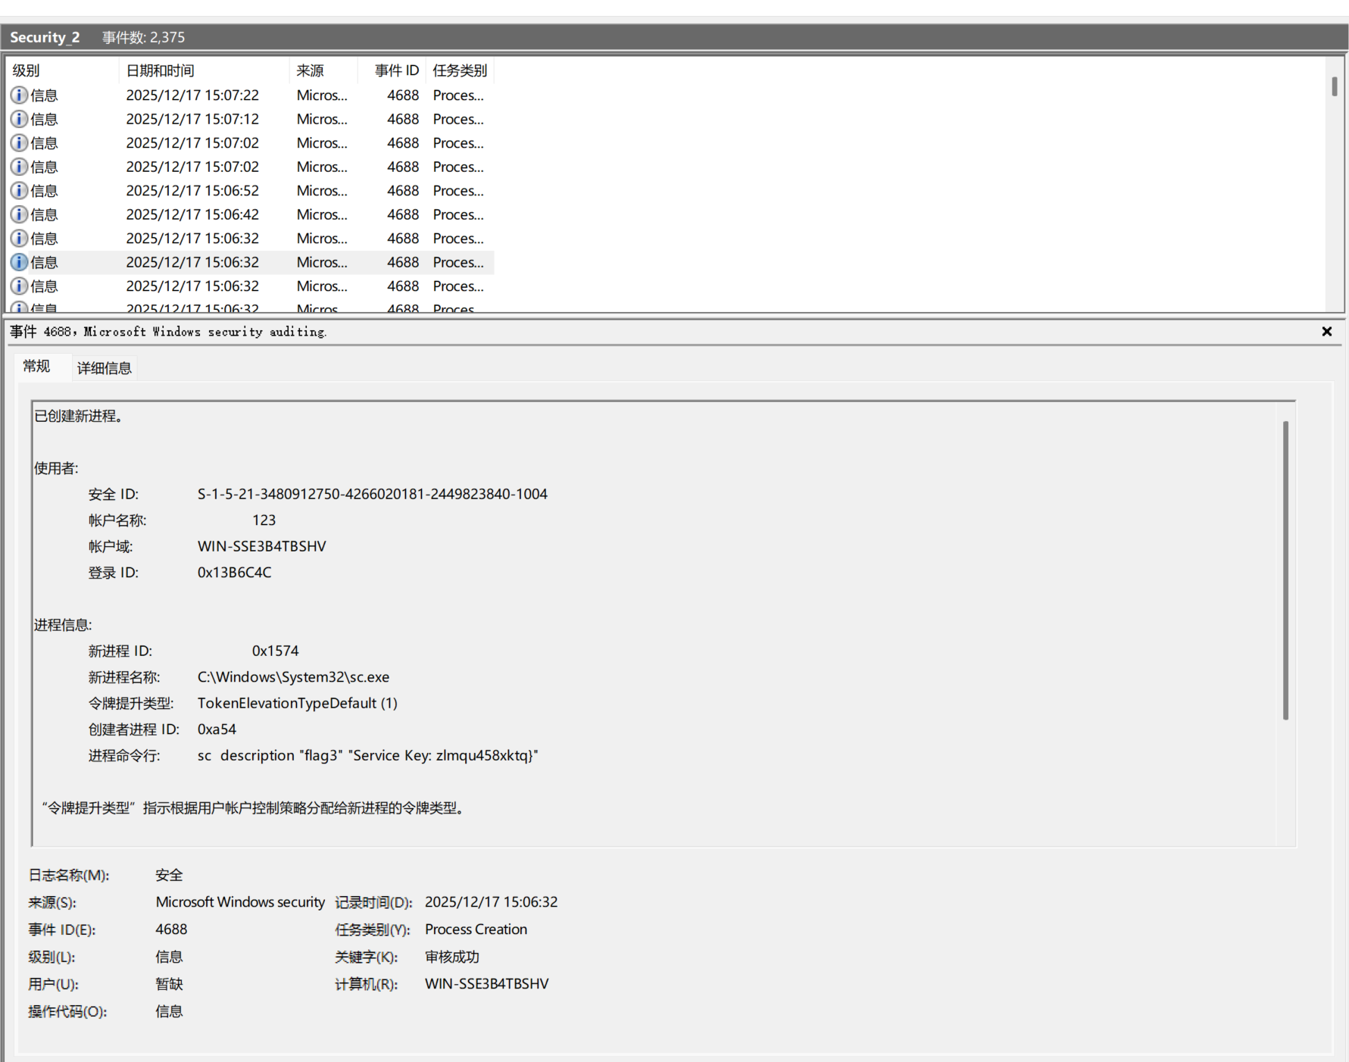The width and height of the screenshot is (1349, 1062).
Task: Click the Microsoft Windows security source value
Action: tap(240, 902)
